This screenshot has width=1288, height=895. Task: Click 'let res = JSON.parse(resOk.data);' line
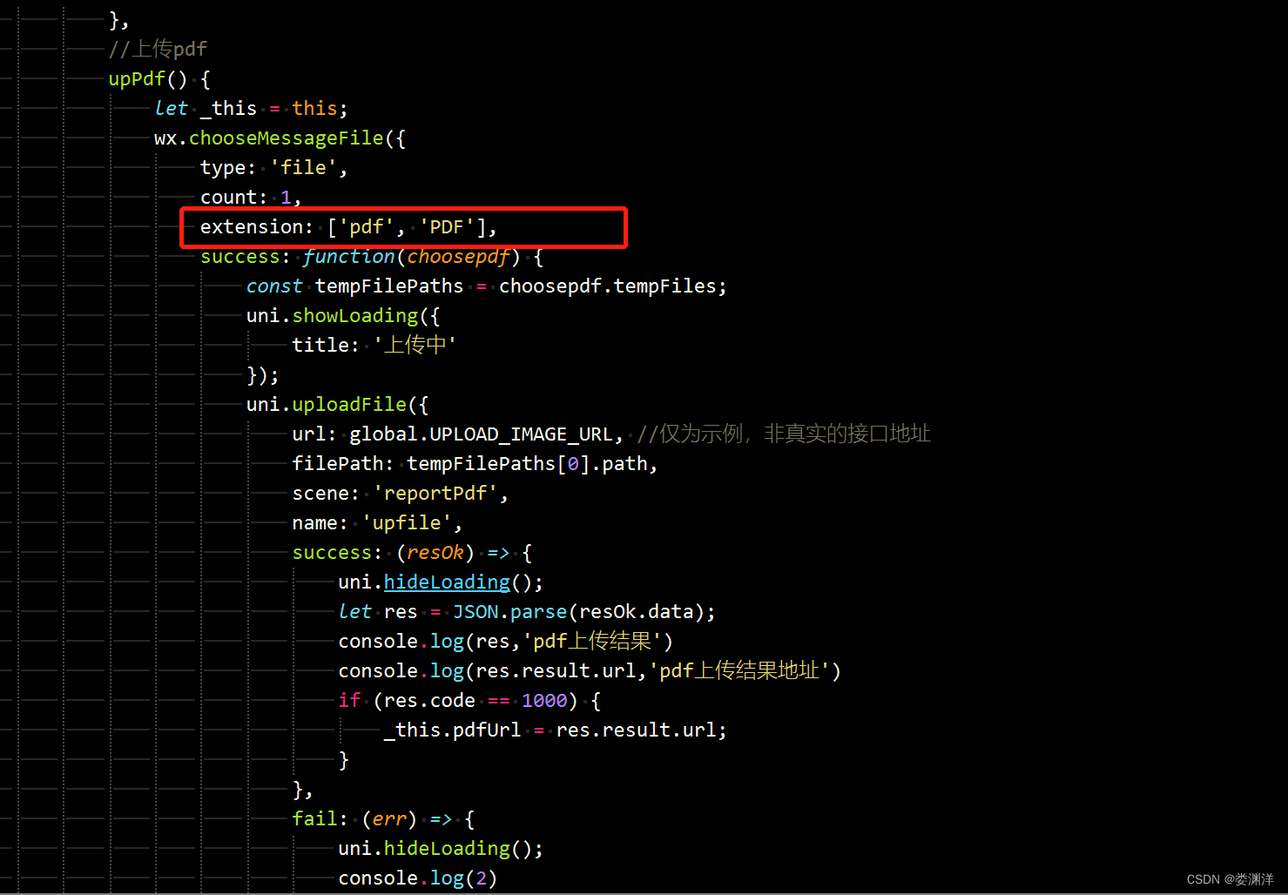[x=527, y=611]
